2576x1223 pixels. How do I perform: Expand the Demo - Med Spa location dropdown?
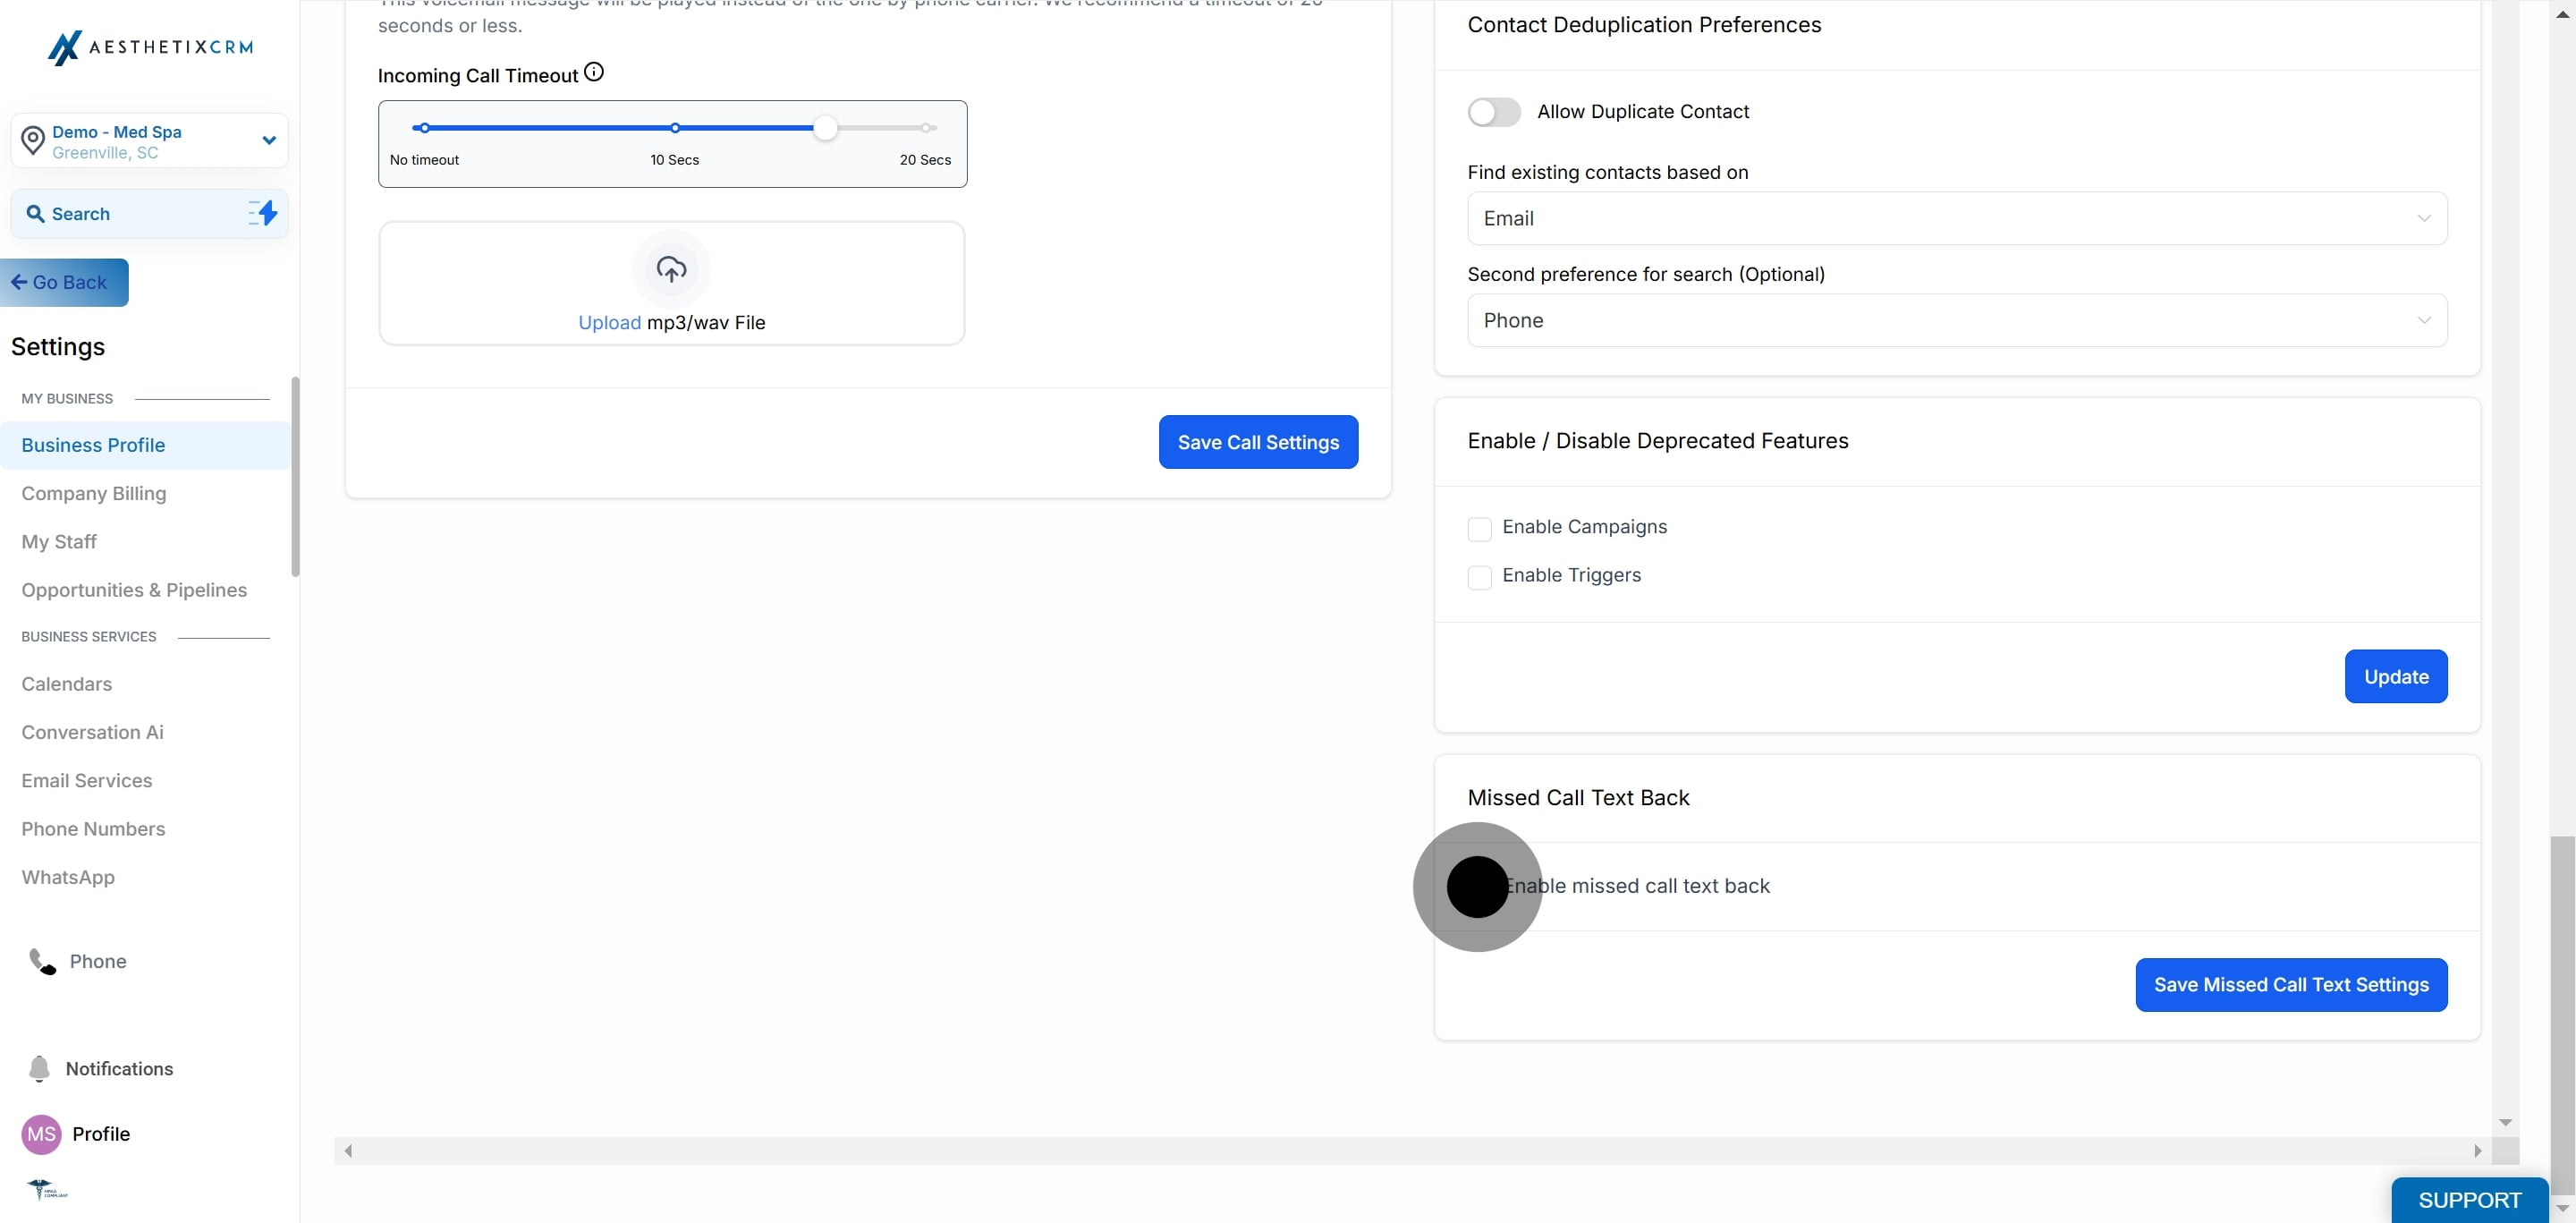pyautogui.click(x=268, y=141)
